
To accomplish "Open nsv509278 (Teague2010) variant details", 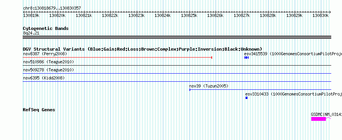I will click(x=48, y=70).
